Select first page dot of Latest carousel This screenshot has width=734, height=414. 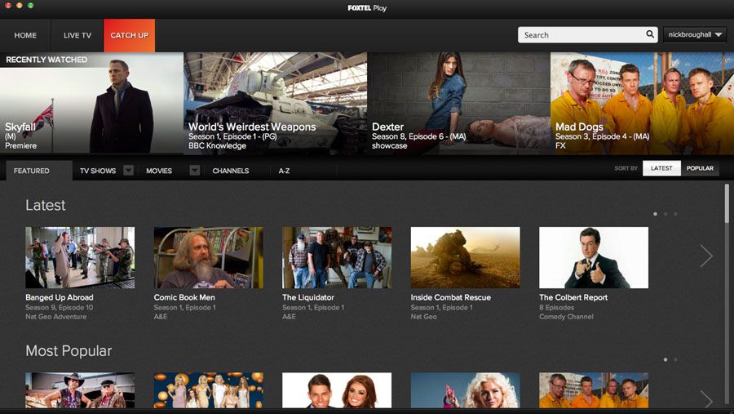point(655,214)
